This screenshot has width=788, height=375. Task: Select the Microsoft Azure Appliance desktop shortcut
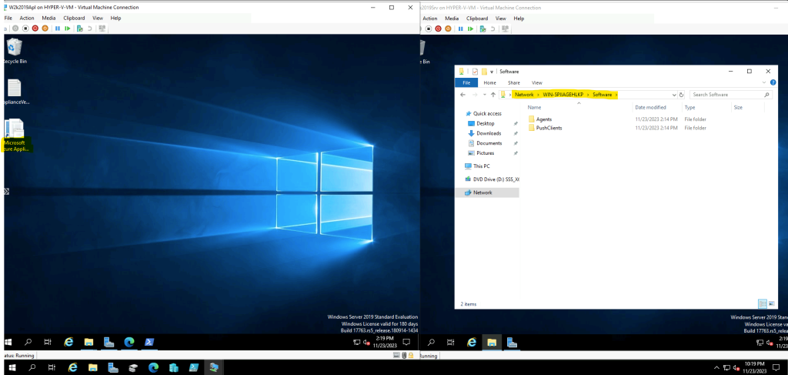click(x=15, y=136)
